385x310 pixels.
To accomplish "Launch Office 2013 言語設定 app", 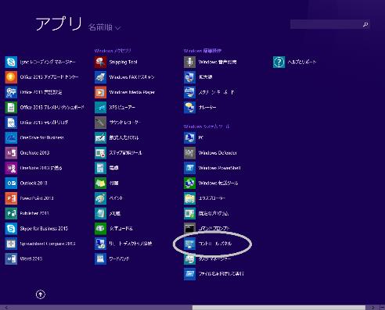I will (34, 92).
